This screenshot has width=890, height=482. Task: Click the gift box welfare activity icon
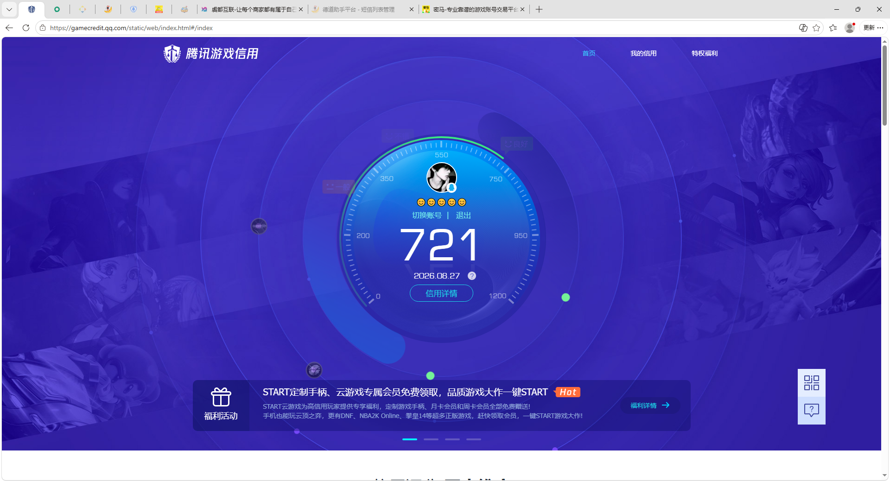coord(221,397)
